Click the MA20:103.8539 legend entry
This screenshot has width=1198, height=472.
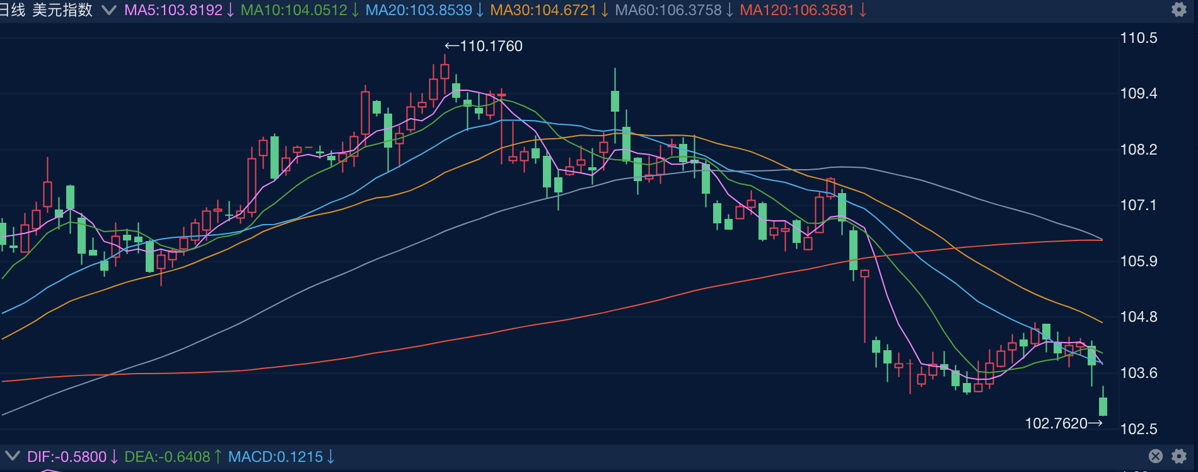419,10
